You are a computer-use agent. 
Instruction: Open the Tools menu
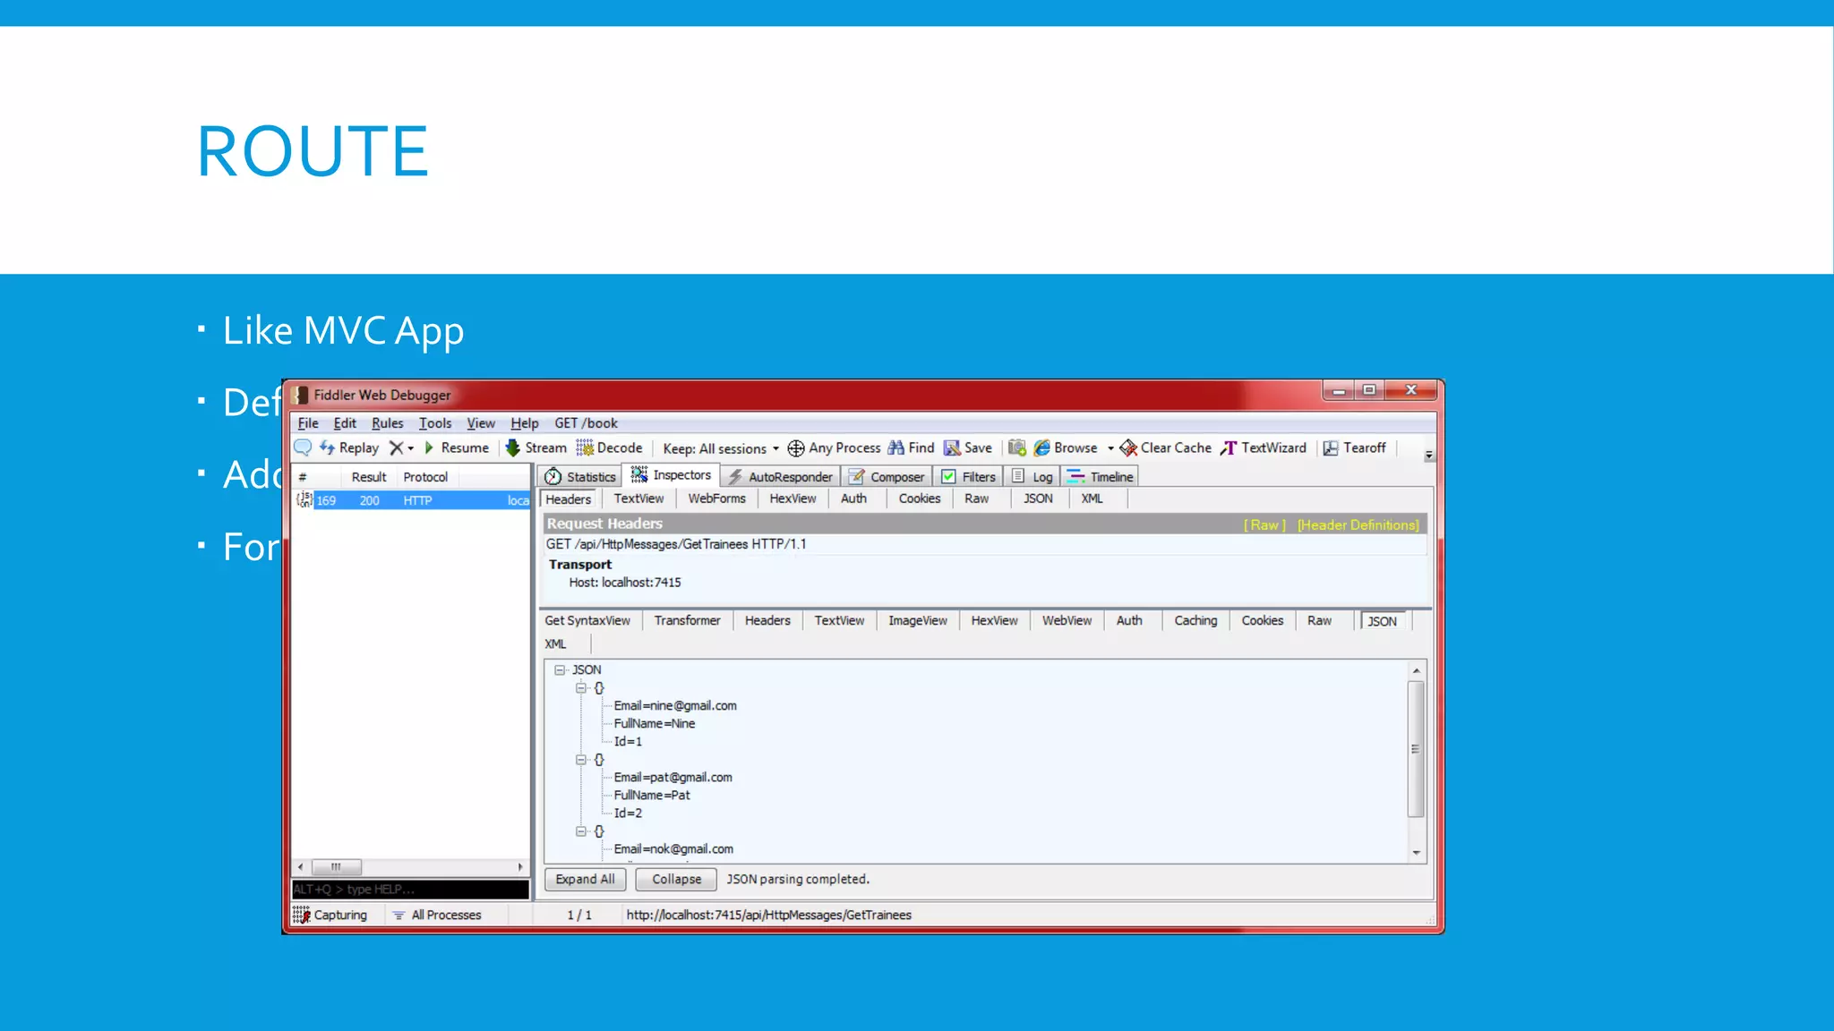coord(435,423)
